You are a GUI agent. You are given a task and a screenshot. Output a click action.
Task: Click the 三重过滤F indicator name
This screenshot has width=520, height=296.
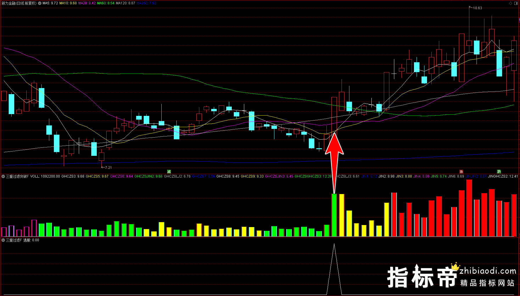tap(14, 240)
